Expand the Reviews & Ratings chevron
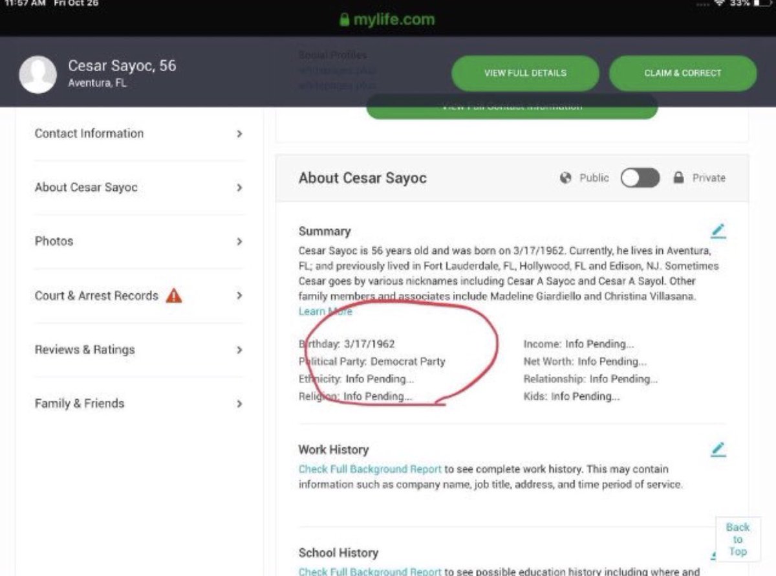776x576 pixels. (239, 350)
